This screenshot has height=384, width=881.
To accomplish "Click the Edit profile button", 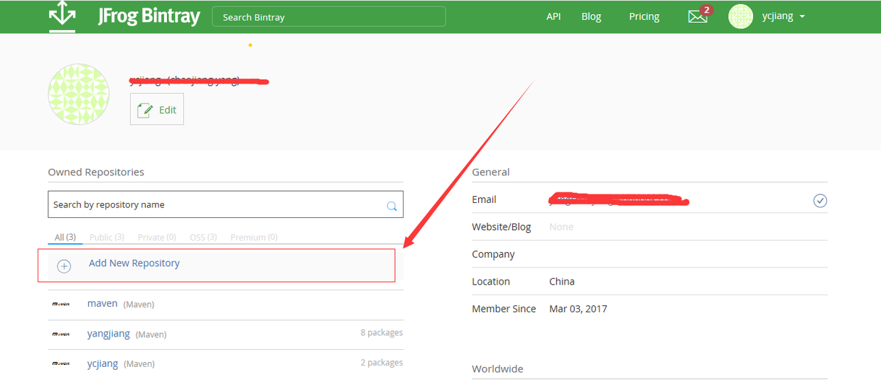I will click(x=157, y=109).
